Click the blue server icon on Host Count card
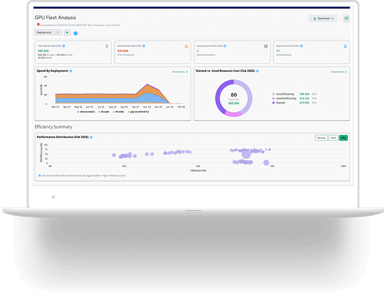Image resolution: width=384 pixels, height=297 pixels. [345, 46]
